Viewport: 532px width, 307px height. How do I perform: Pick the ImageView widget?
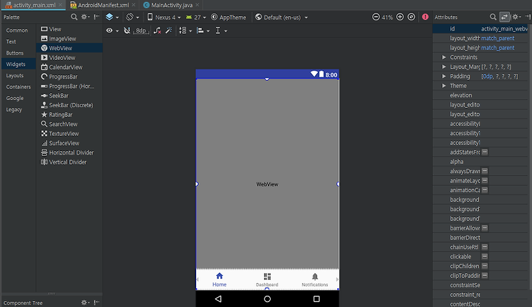pyautogui.click(x=69, y=39)
